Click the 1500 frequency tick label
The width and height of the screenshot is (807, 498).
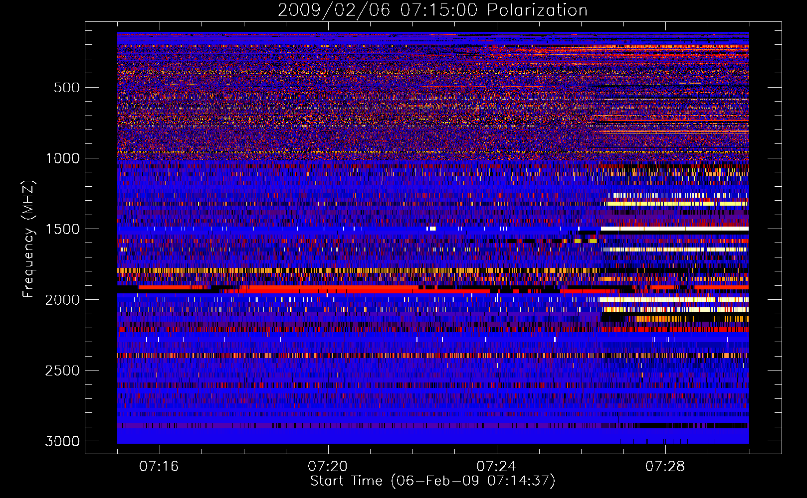(63, 229)
